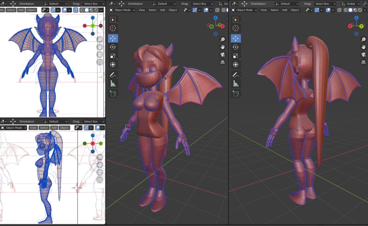368x226 pixels.
Task: Click zoom magnifier icon in right viewport
Action: (364, 39)
